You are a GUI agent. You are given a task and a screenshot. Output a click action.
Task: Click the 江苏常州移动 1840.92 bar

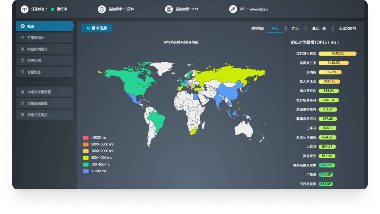click(337, 53)
